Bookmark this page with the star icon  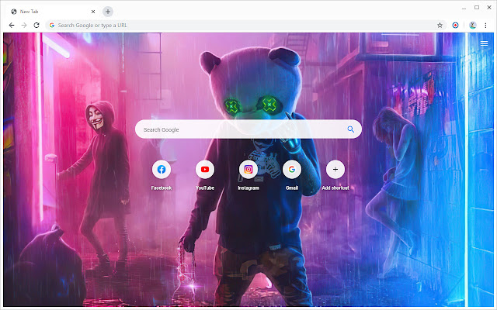pyautogui.click(x=440, y=25)
